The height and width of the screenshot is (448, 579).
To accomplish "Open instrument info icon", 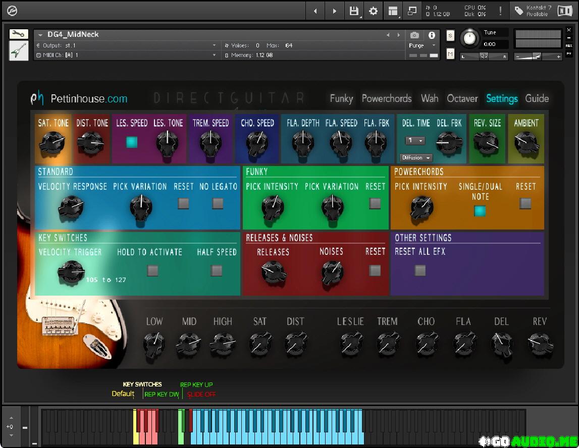I will click(x=432, y=35).
